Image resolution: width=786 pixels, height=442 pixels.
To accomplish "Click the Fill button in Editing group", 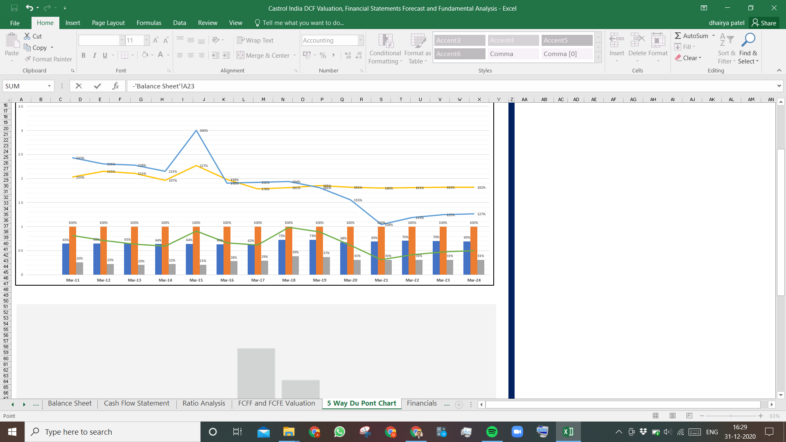I will (x=685, y=47).
